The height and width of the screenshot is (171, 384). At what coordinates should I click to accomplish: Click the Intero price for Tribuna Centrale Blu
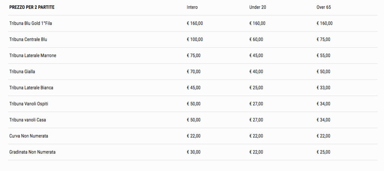pos(195,40)
